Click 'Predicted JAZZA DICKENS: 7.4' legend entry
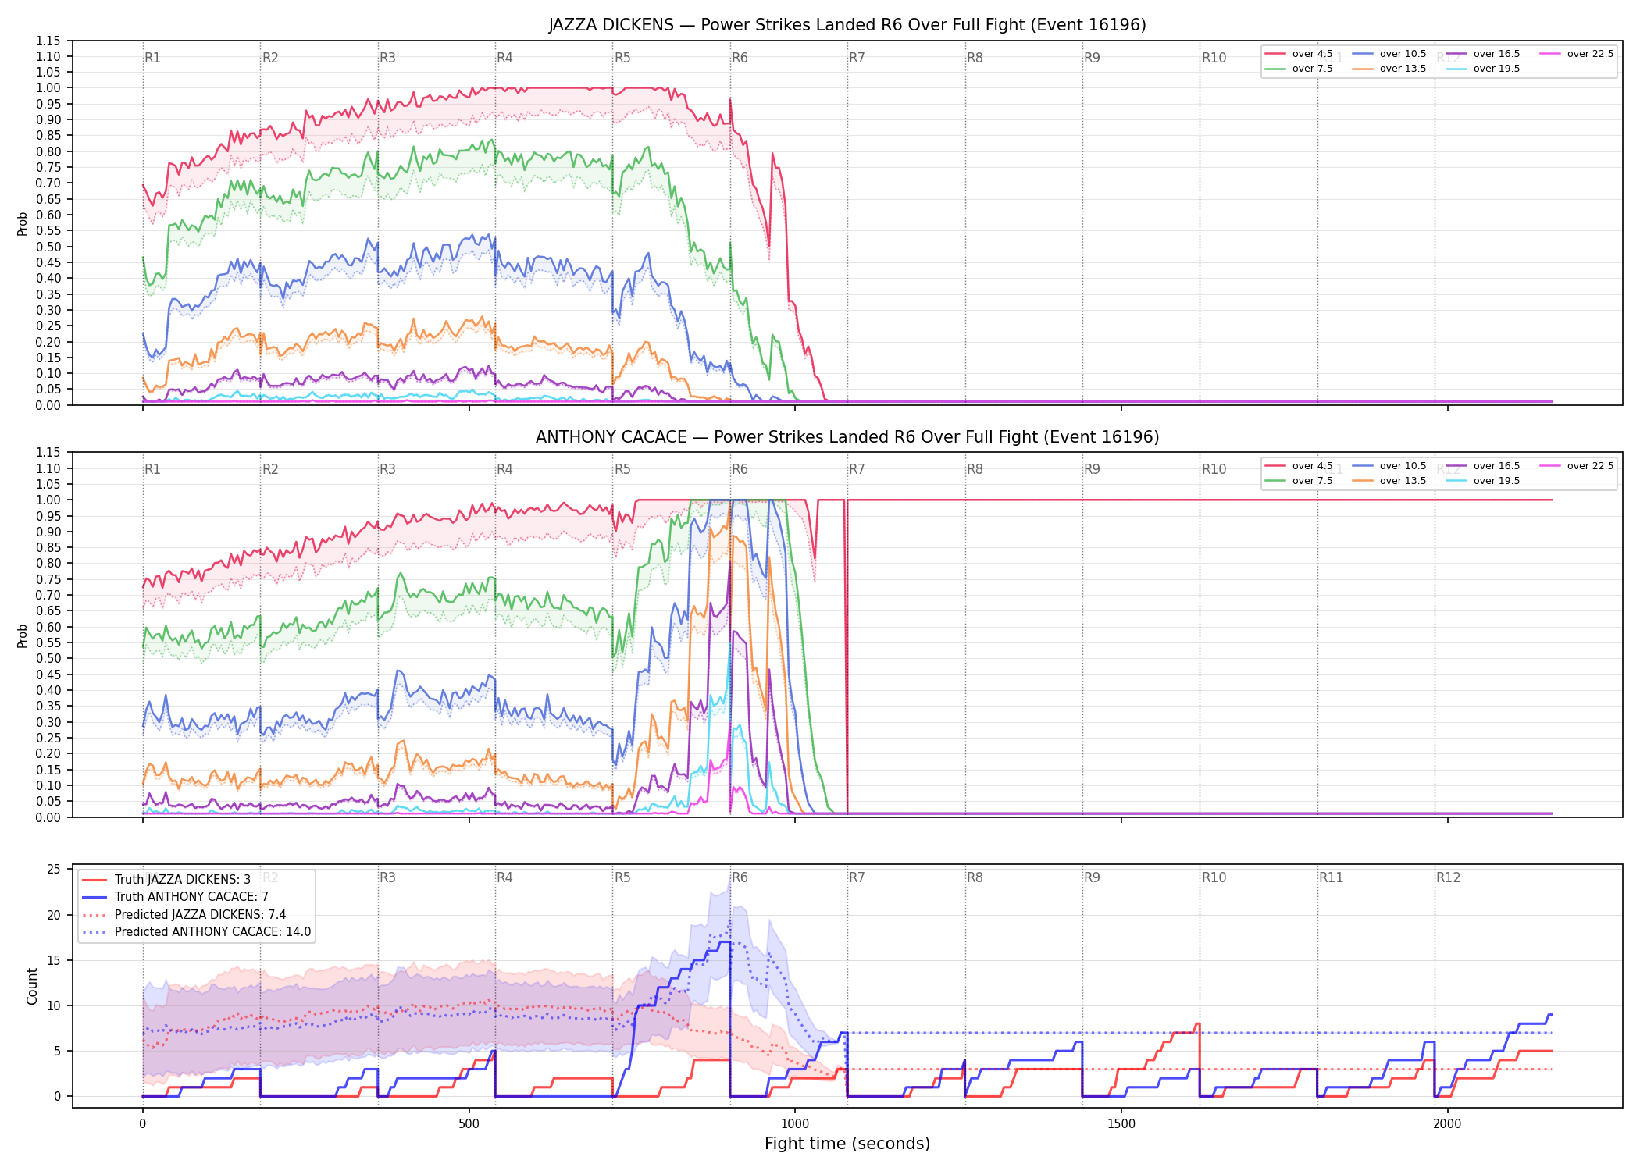Viewport: 1640px width, 1171px height. pyautogui.click(x=184, y=914)
